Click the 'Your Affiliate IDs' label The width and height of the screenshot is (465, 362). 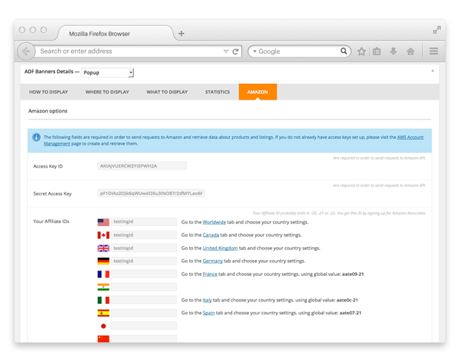[x=51, y=221]
